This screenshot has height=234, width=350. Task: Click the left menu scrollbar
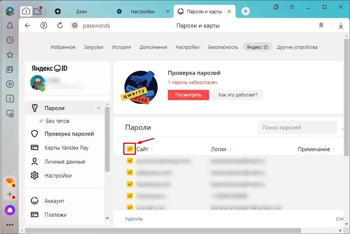[107, 139]
